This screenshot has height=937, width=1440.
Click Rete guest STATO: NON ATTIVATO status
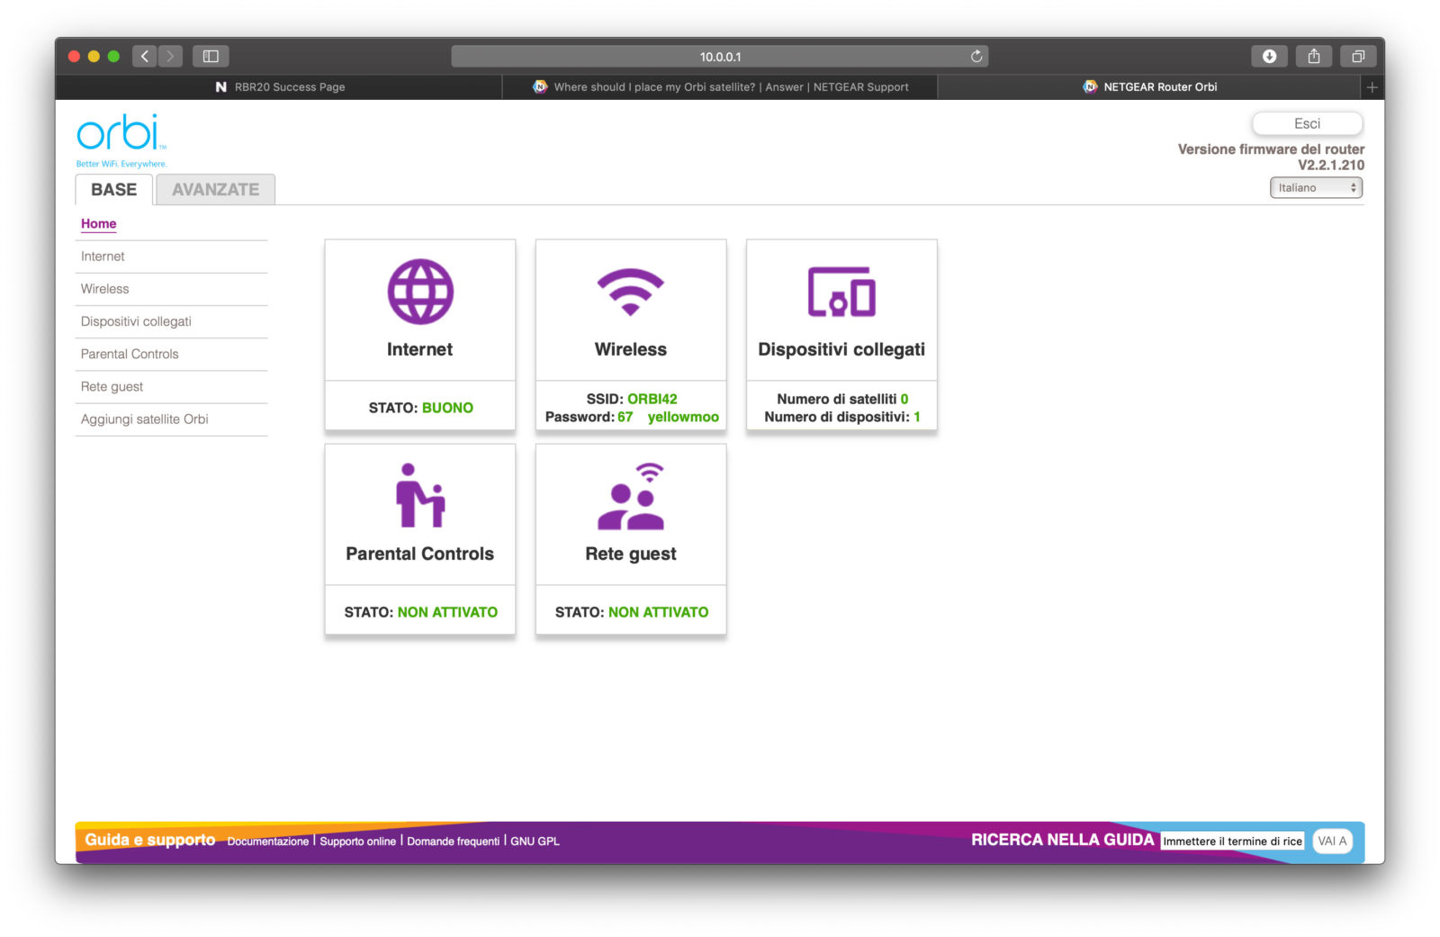(x=632, y=612)
